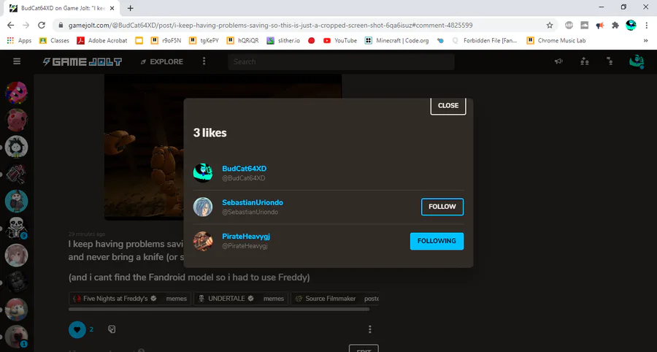This screenshot has width=657, height=352.
Task: Open the Sans skeleton community in sidebar
Action: coord(16,229)
